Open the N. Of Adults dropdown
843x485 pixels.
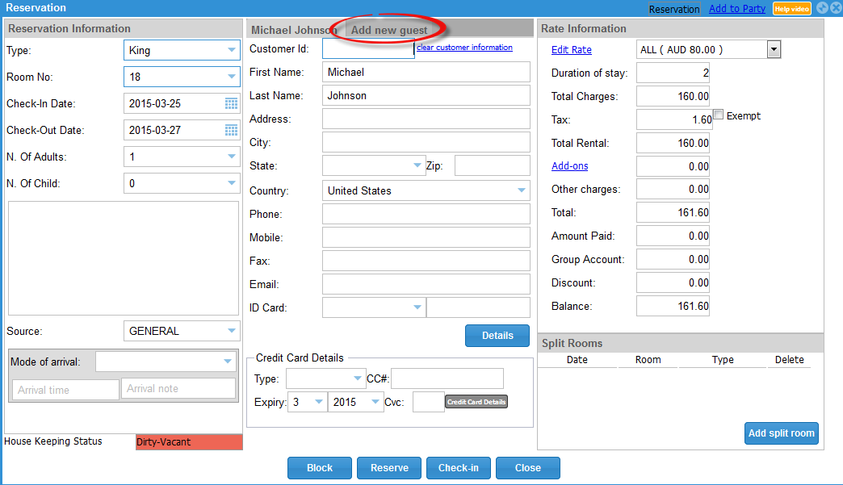(182, 157)
